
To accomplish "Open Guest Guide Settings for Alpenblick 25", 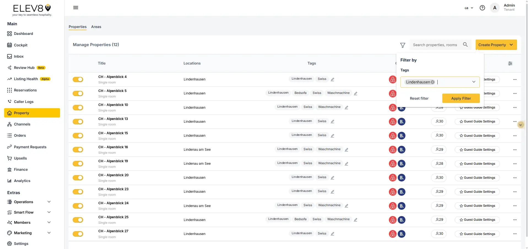I will coord(477,220).
